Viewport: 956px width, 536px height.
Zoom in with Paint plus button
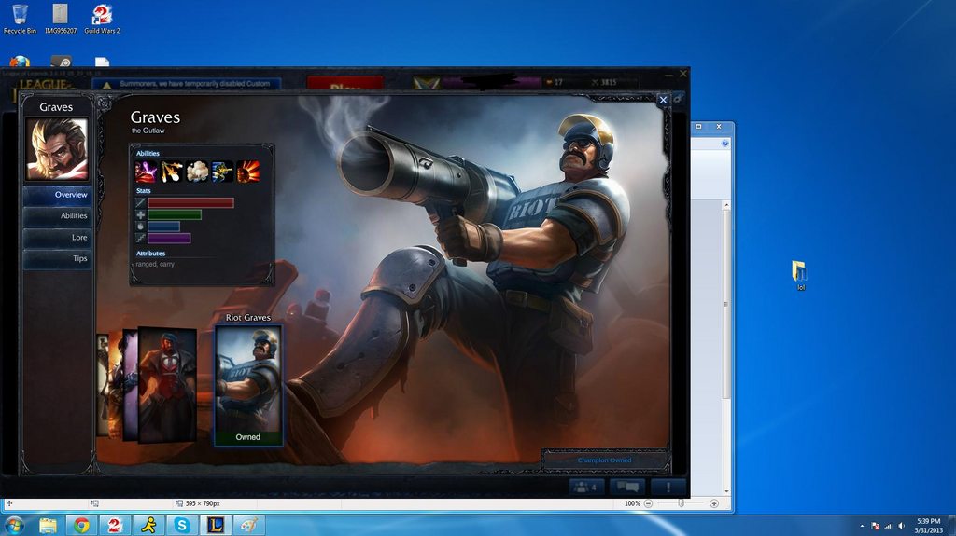click(714, 503)
